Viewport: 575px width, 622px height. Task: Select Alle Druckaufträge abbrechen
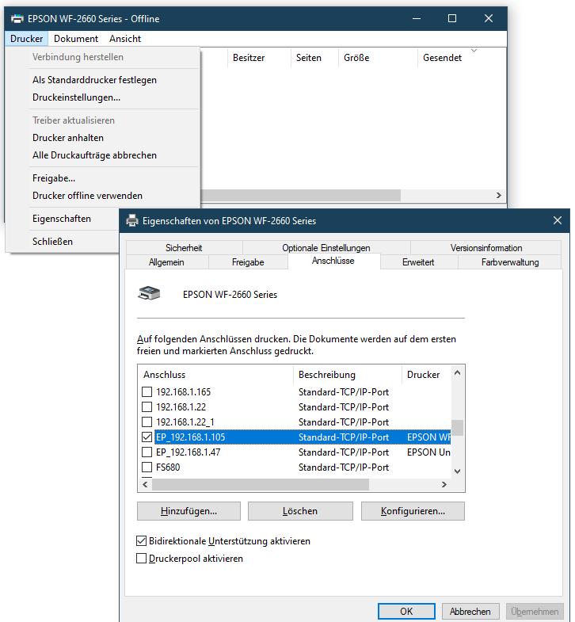(94, 155)
